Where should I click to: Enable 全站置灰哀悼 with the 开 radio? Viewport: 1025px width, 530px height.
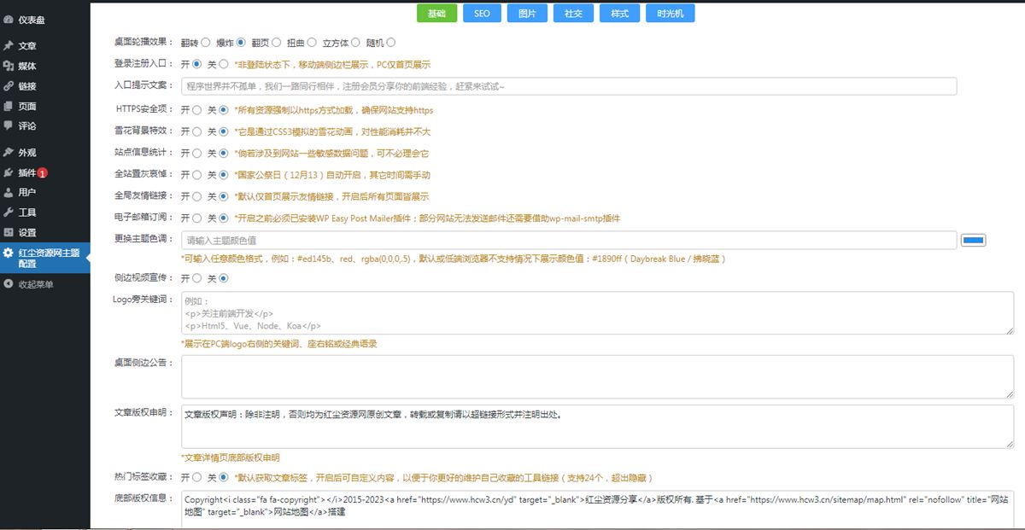(197, 175)
